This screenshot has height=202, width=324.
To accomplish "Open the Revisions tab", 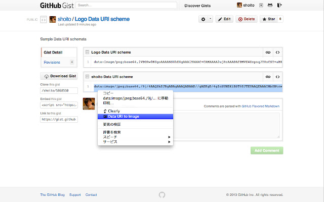I will 59,62.
